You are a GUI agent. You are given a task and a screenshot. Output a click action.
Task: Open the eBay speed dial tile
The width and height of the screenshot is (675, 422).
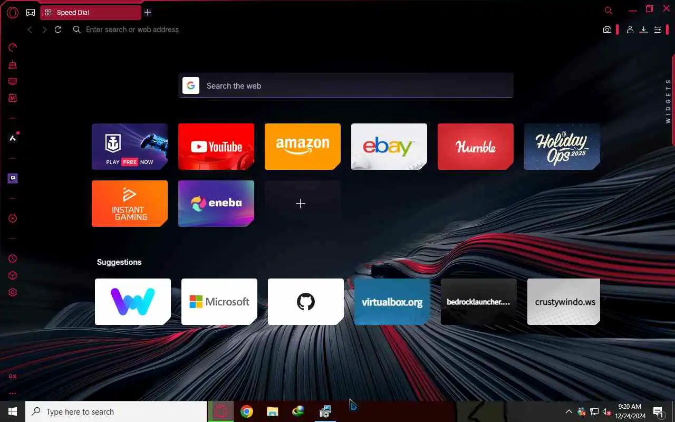coord(389,147)
